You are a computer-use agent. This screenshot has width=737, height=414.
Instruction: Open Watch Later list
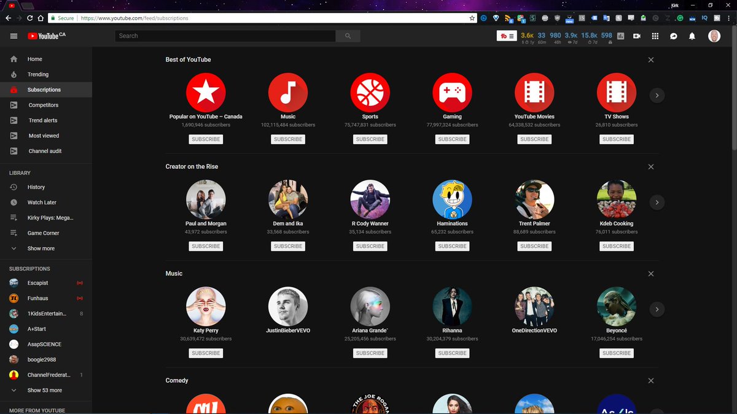46,202
